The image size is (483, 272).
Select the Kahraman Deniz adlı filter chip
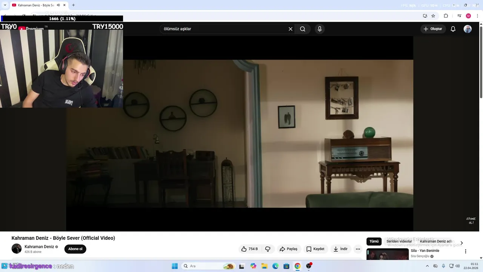pos(436,241)
